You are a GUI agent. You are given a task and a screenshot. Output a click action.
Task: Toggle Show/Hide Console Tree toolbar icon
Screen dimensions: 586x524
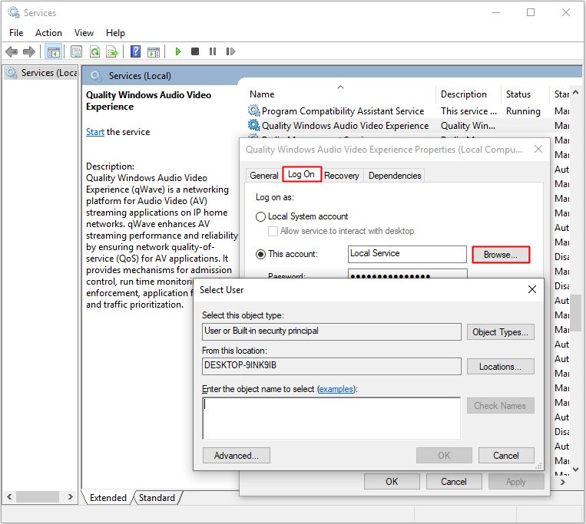(53, 51)
